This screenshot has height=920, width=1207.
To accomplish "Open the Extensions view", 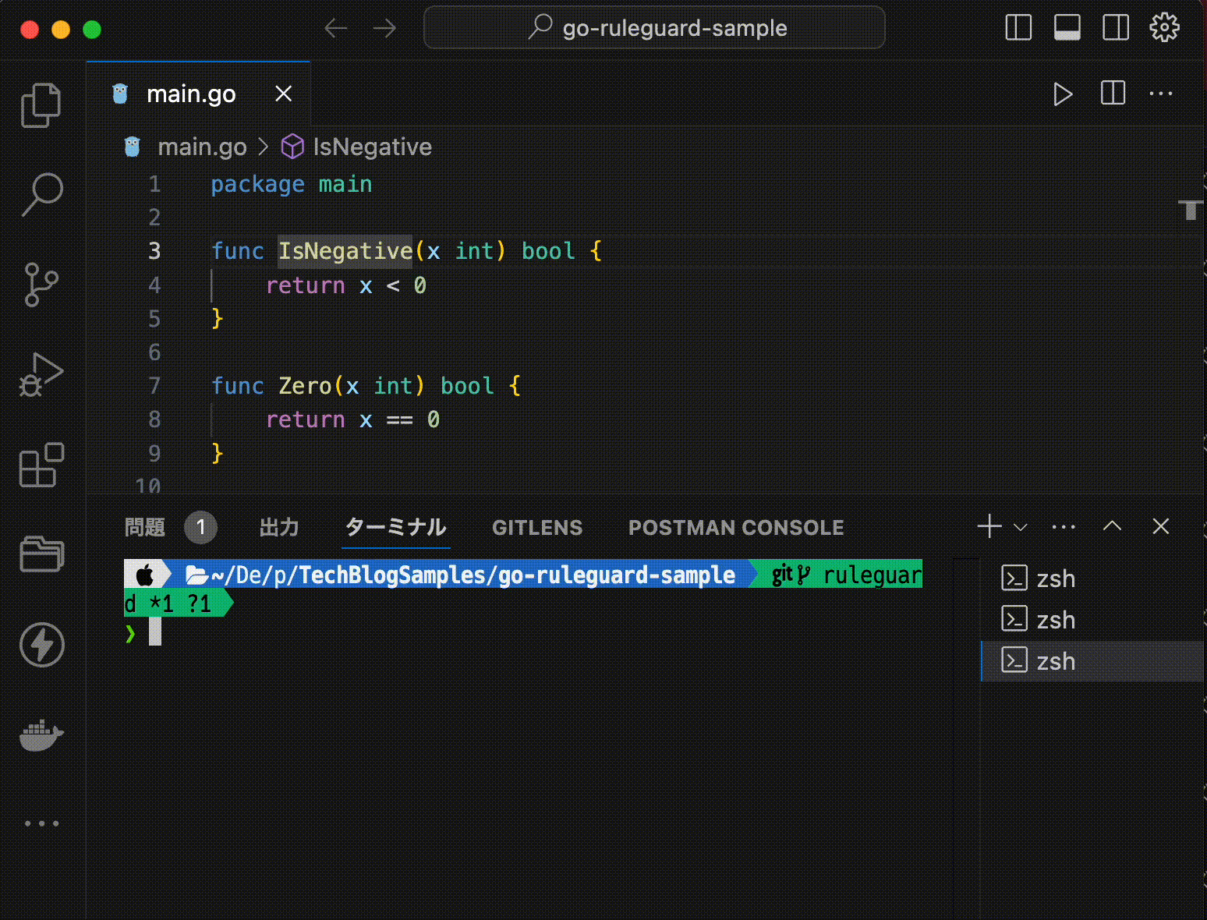I will pyautogui.click(x=41, y=465).
